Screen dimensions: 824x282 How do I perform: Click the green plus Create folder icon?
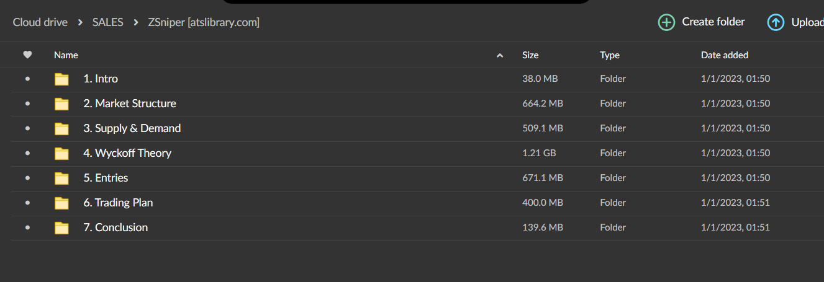pos(666,22)
